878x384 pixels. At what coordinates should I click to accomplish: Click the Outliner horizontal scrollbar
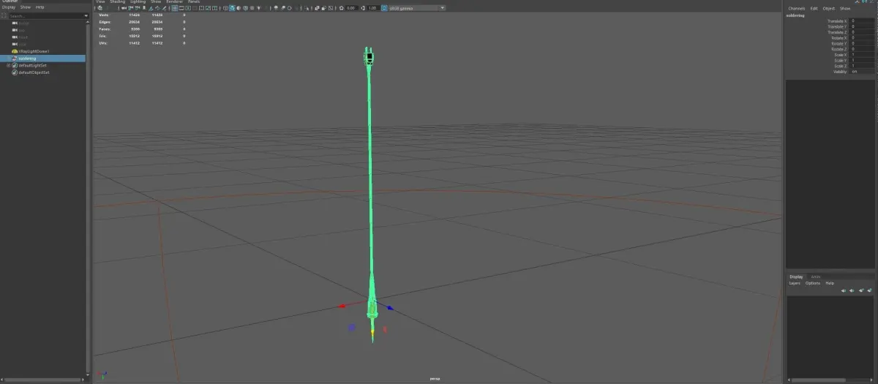tap(42, 380)
